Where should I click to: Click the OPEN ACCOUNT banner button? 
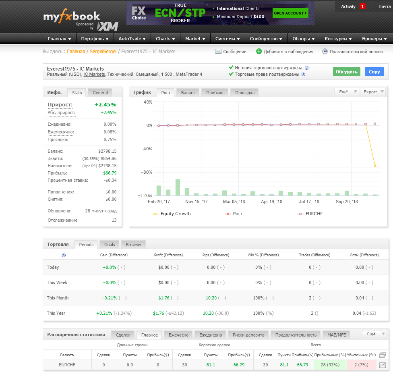[x=290, y=13]
